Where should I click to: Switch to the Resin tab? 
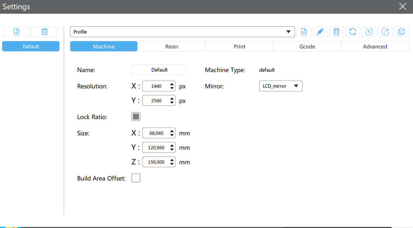172,47
